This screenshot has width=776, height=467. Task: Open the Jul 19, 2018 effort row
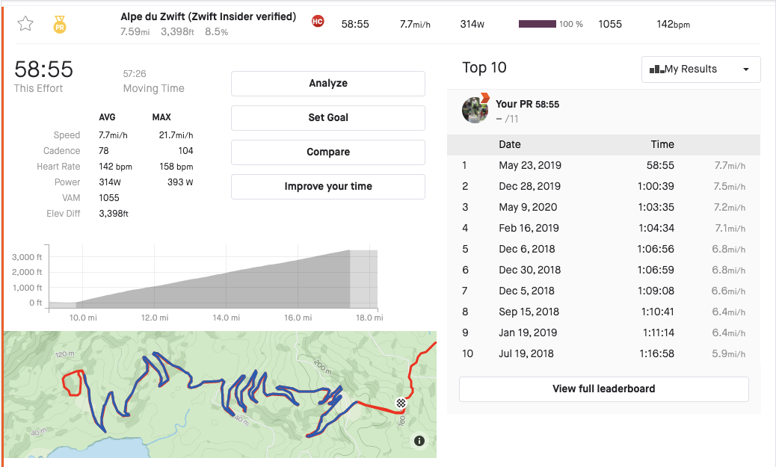[x=603, y=353]
